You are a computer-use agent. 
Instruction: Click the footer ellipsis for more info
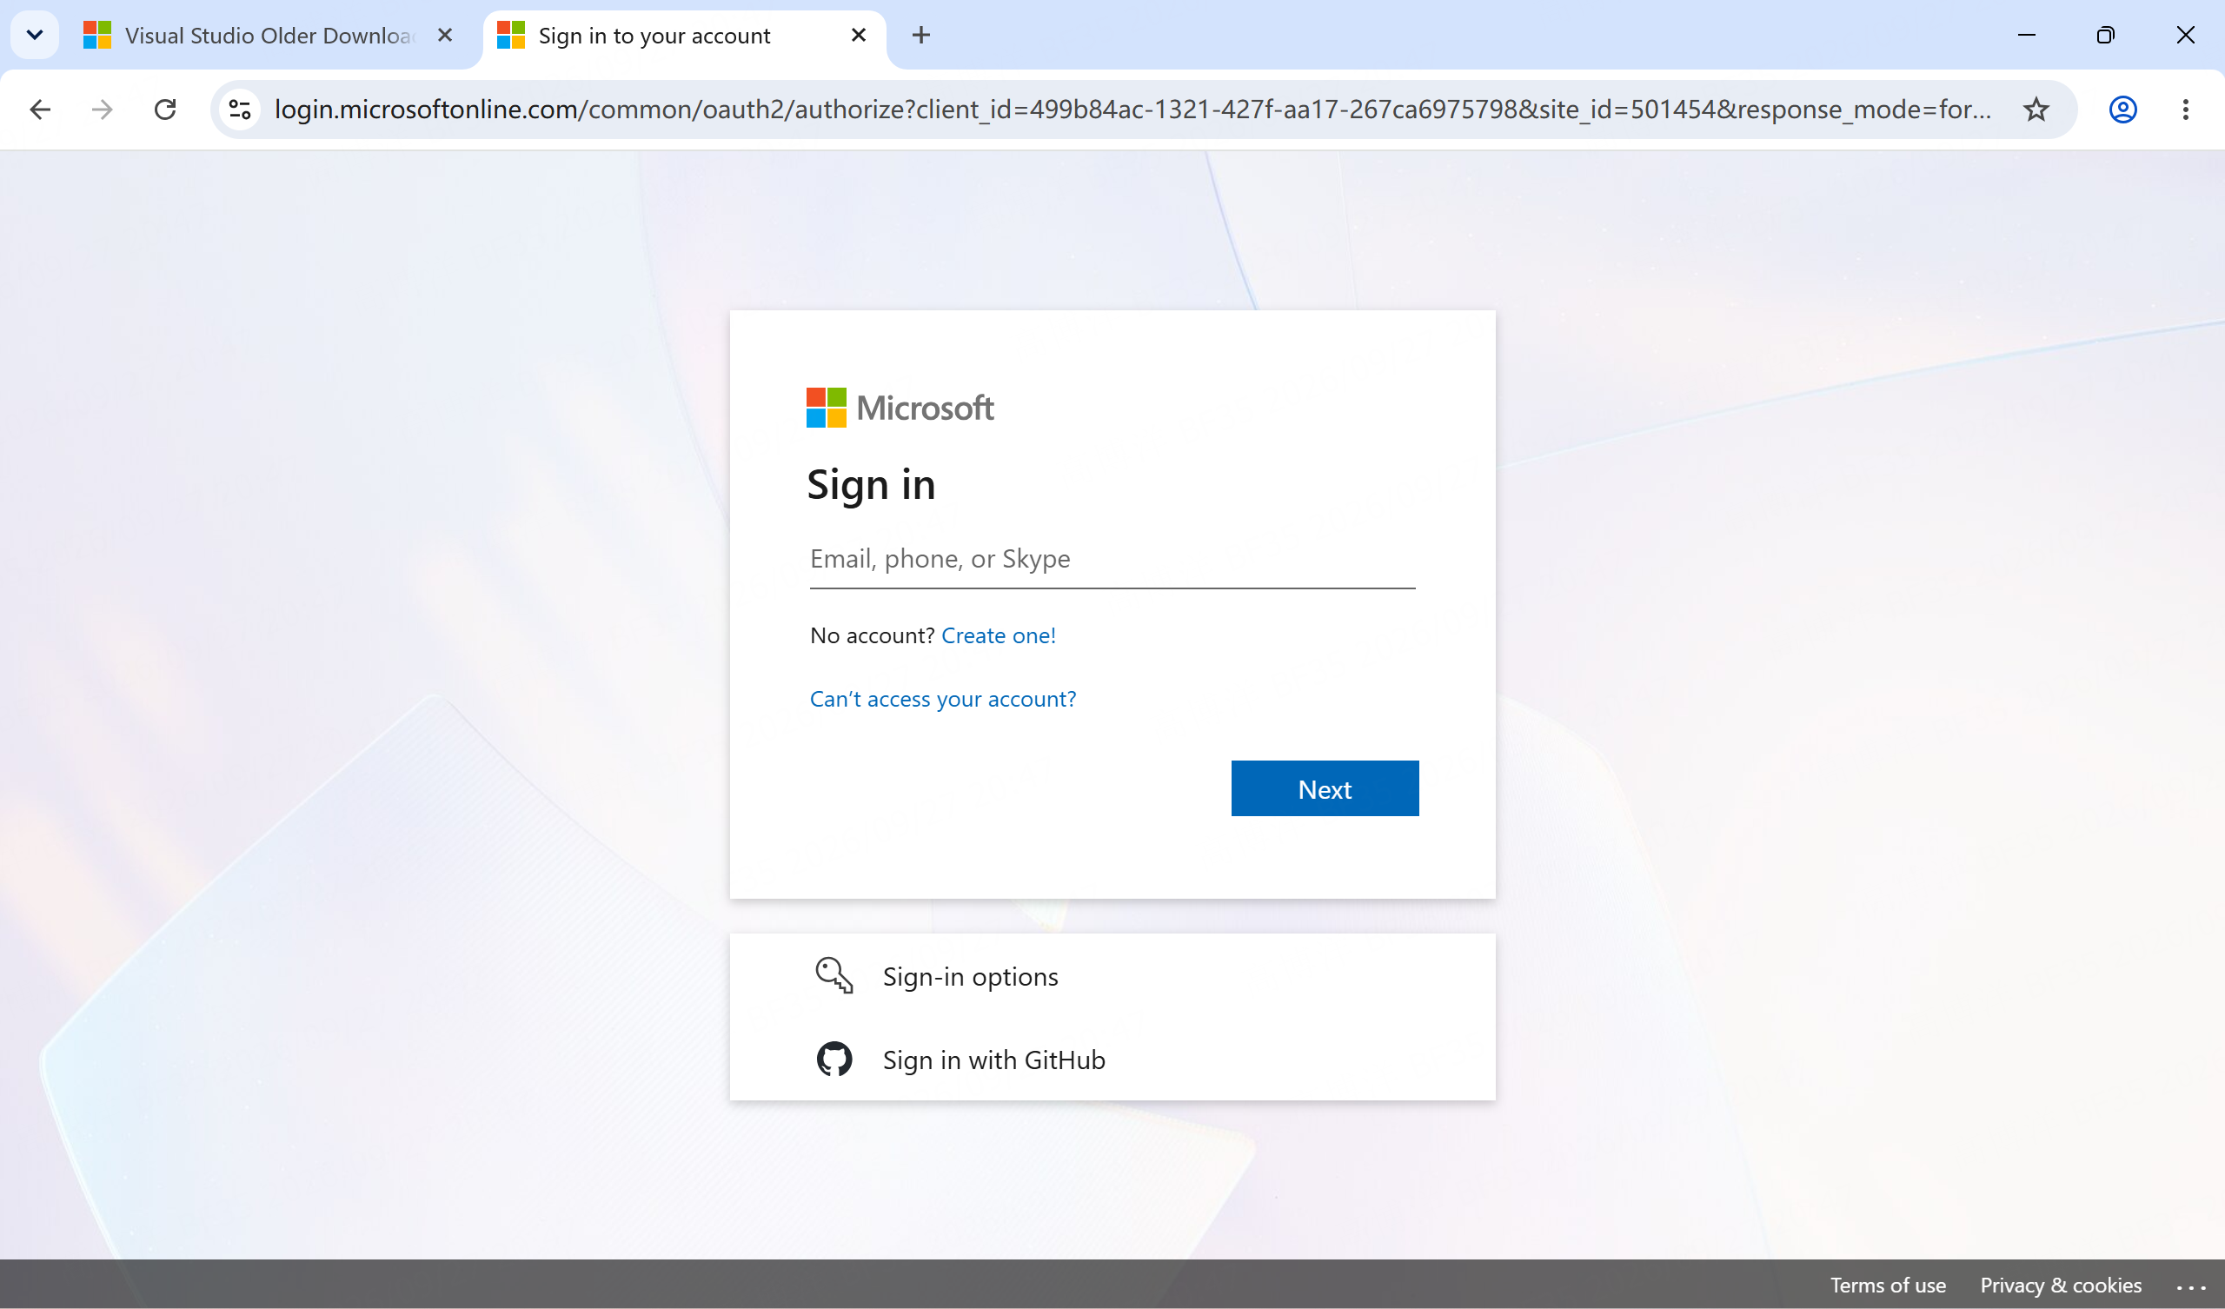click(2191, 1287)
